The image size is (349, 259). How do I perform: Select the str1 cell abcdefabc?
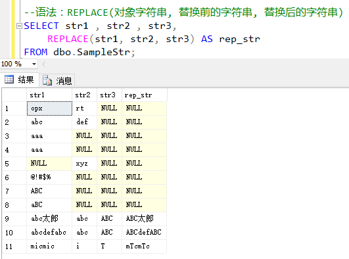point(49,233)
